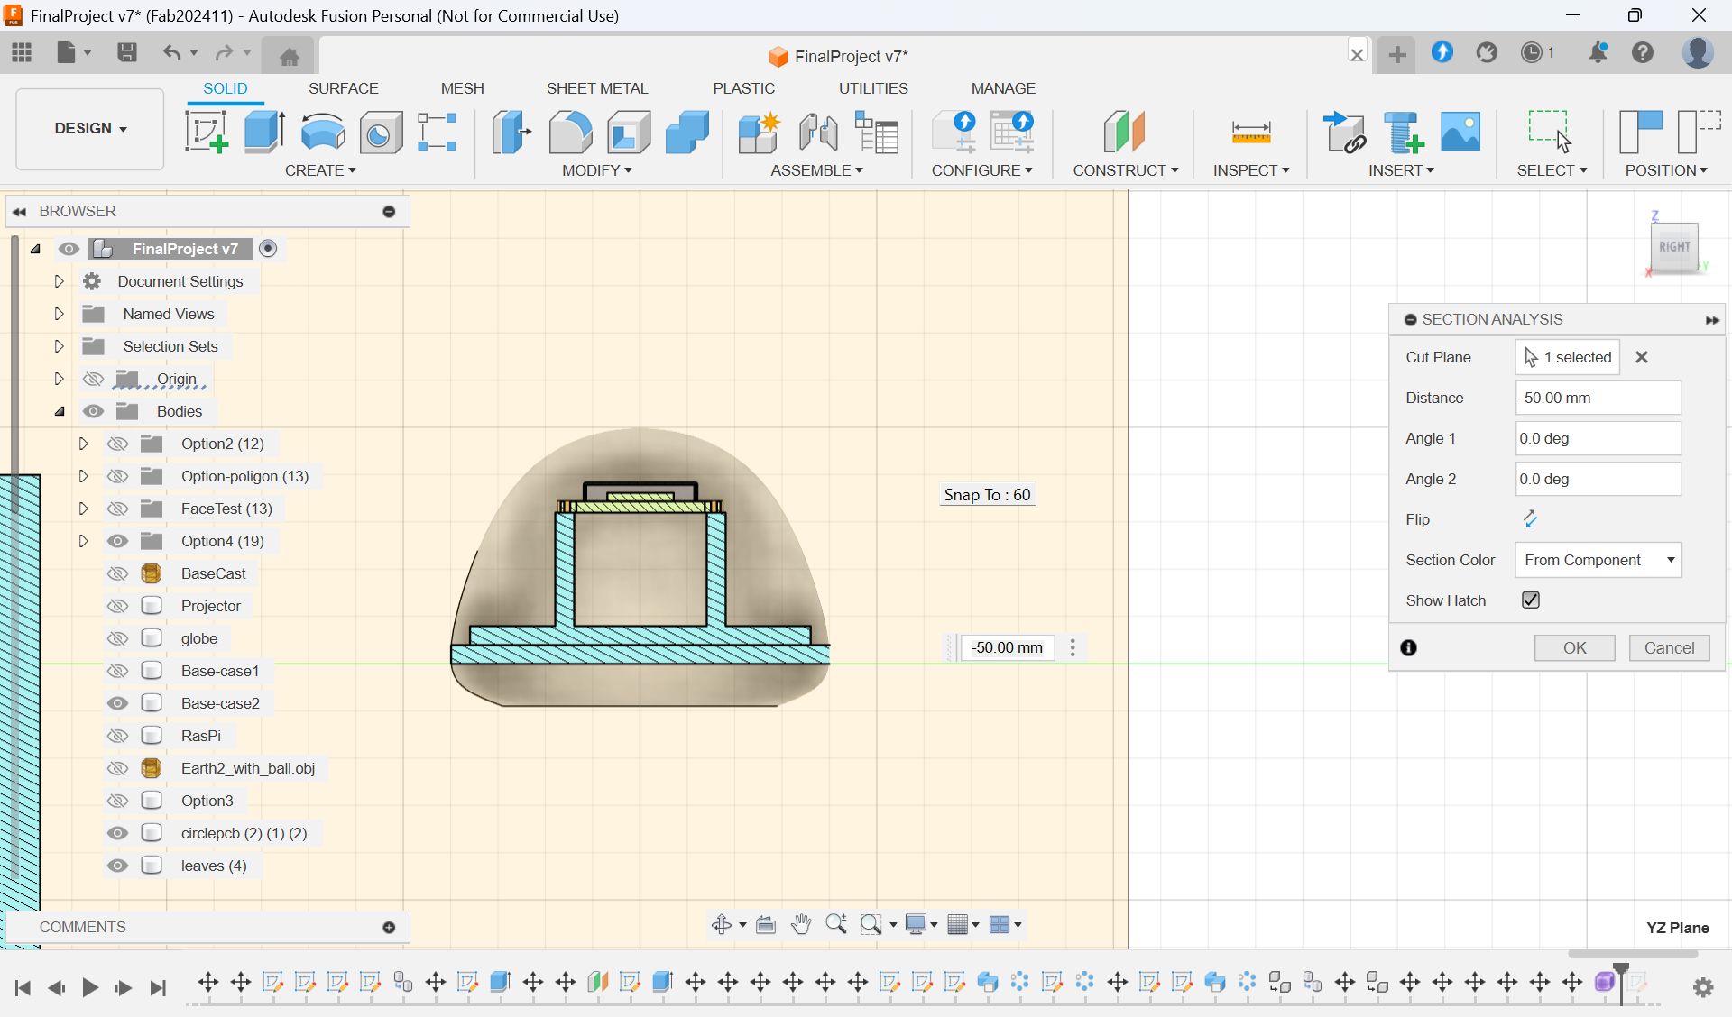Click the Joint tool icon
This screenshot has width=1732, height=1017.
click(x=818, y=133)
